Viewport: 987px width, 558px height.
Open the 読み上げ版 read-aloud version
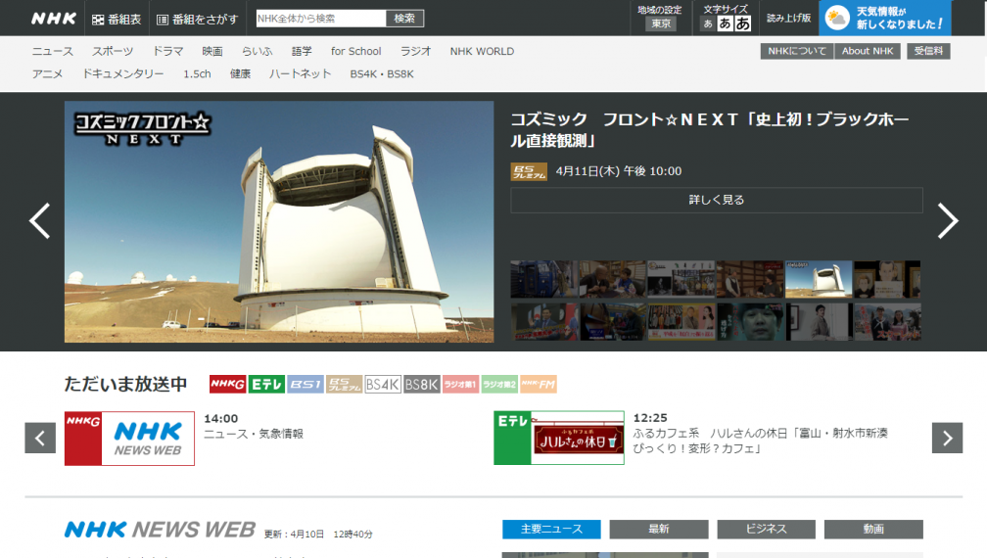click(788, 19)
